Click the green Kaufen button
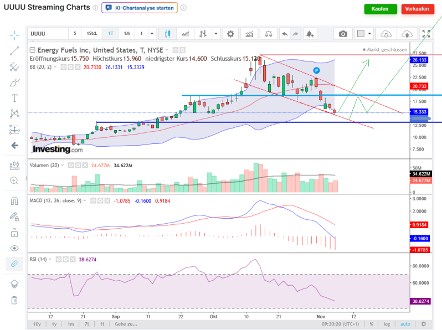 [381, 9]
